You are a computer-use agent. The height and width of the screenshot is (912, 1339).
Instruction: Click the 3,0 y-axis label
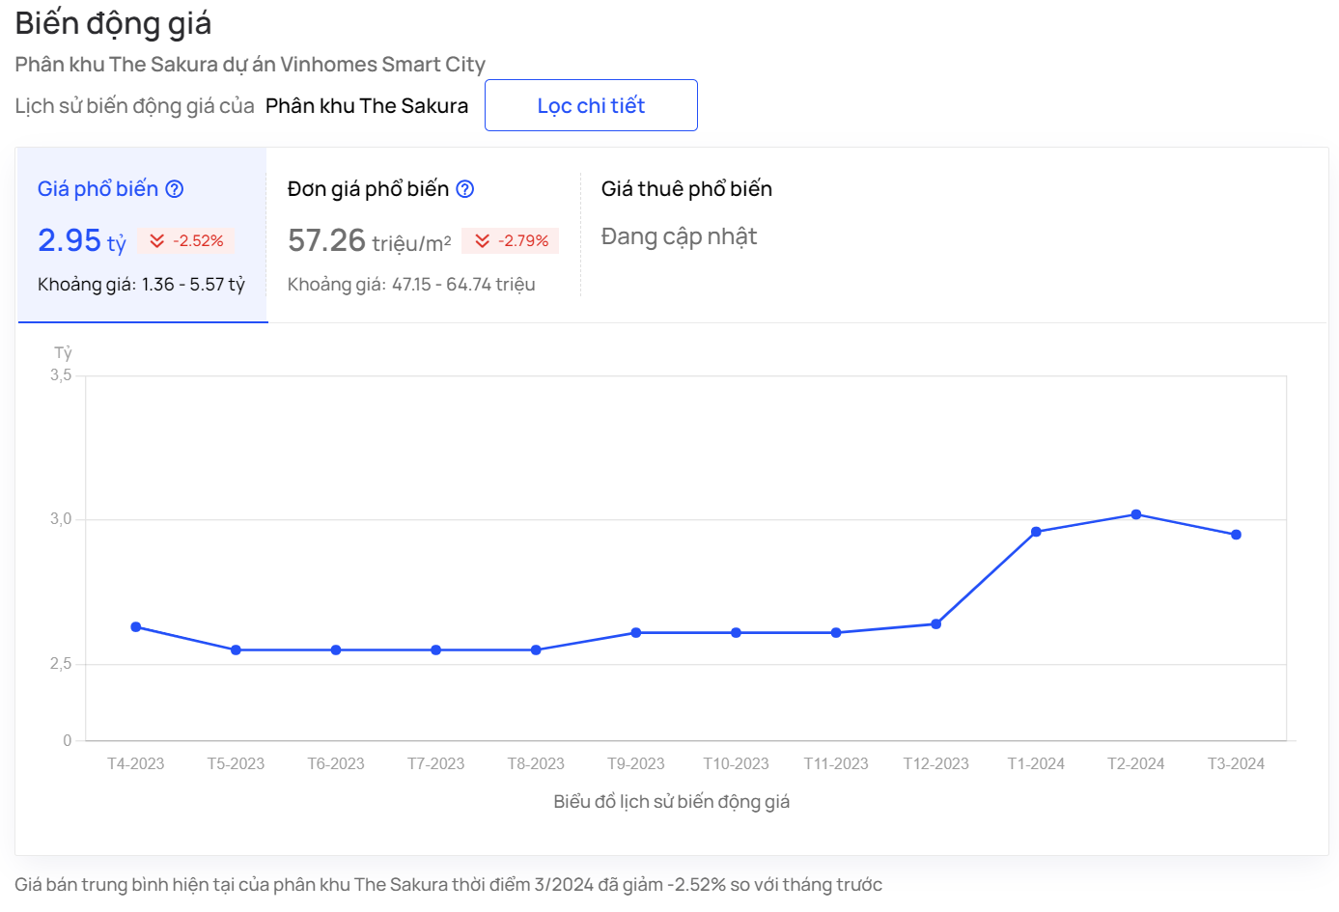coord(61,519)
